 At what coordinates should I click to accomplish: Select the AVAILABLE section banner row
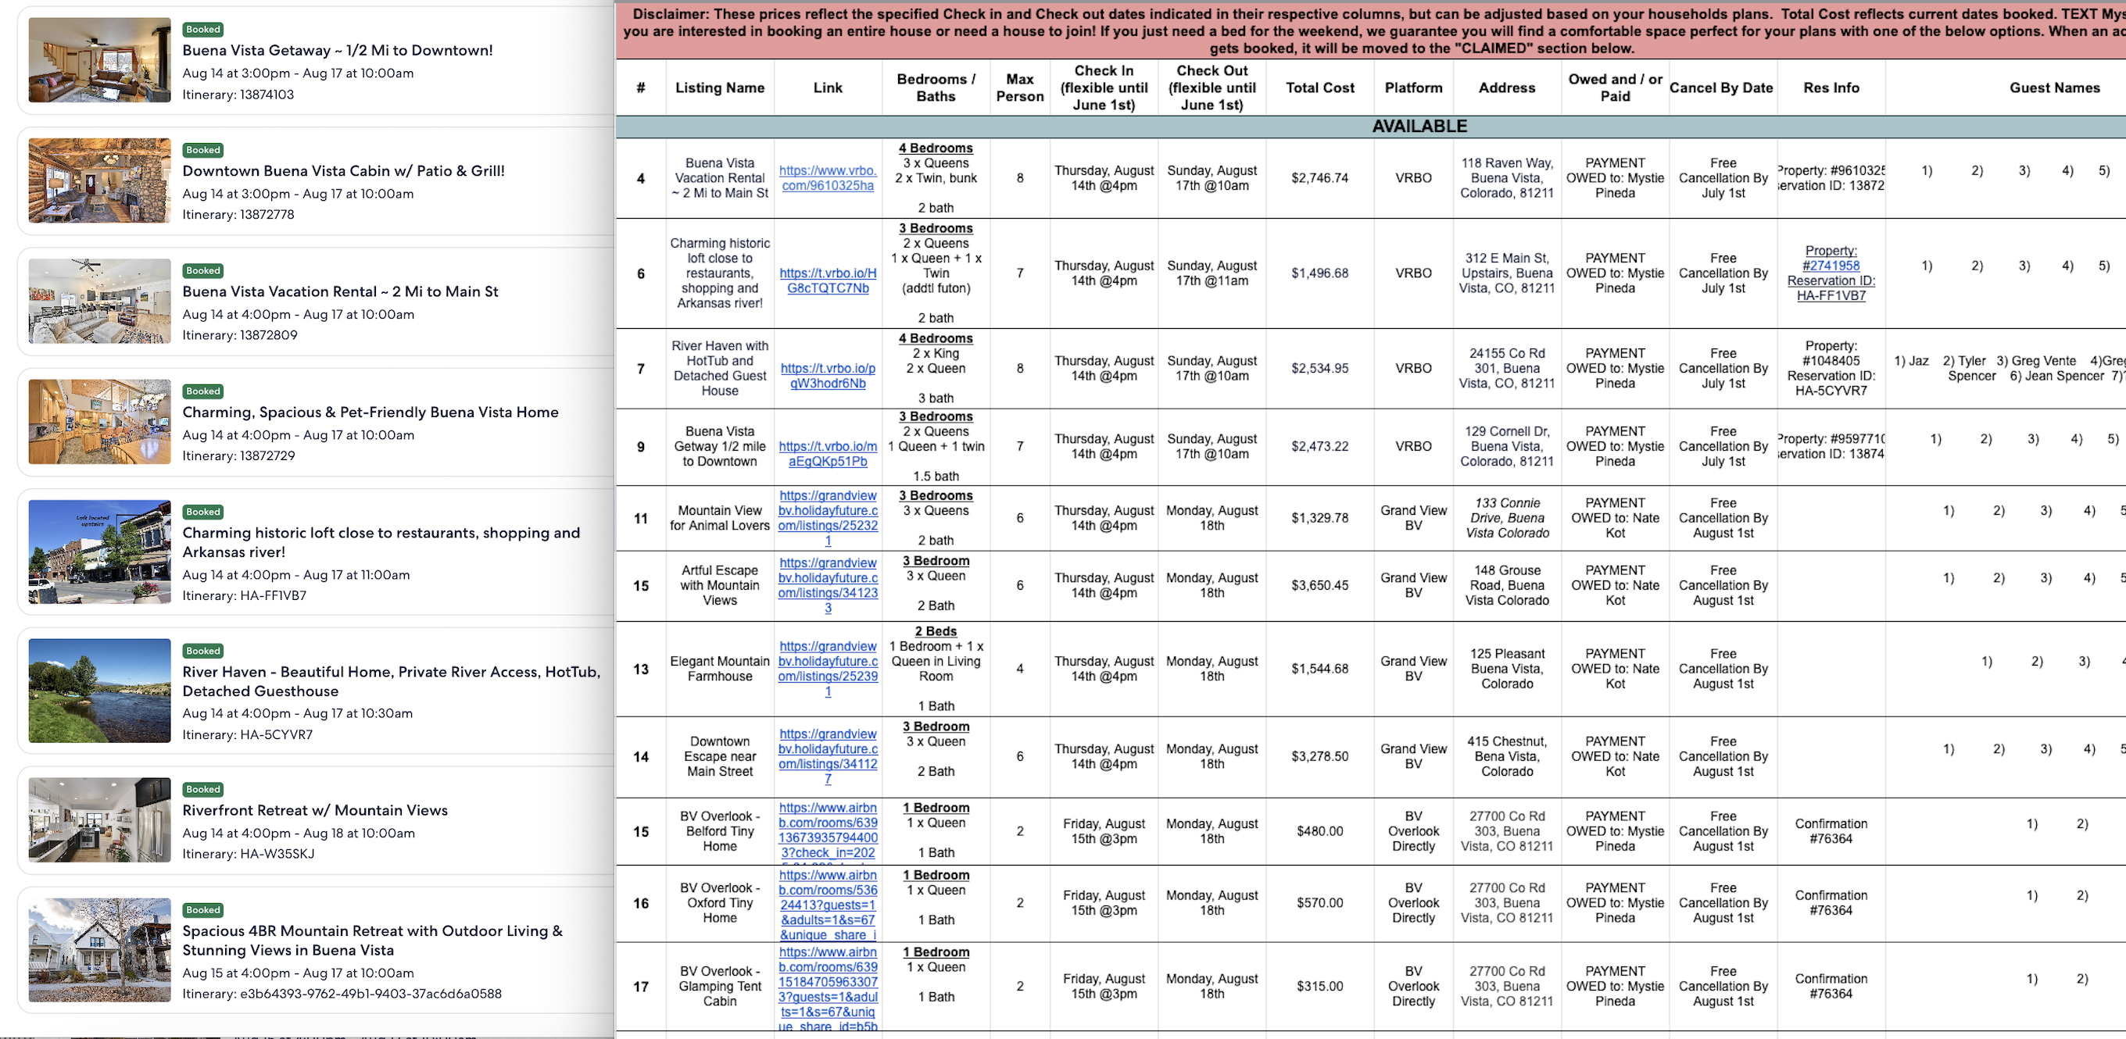click(1371, 127)
